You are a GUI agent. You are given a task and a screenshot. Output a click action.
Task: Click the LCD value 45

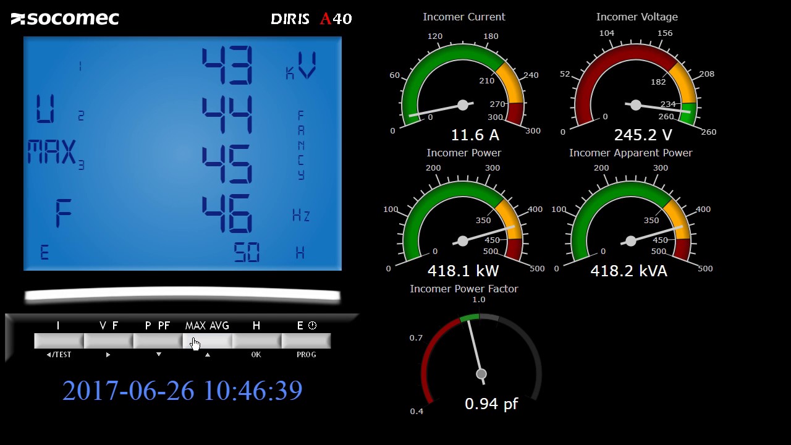[227, 164]
